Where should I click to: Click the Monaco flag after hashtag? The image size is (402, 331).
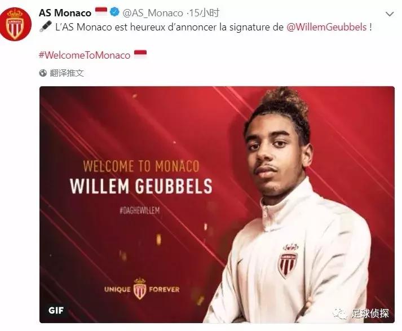coord(140,54)
